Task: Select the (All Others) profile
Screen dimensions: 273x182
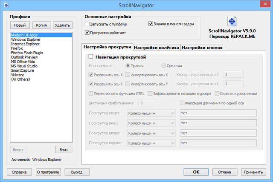Action: pos(41,79)
